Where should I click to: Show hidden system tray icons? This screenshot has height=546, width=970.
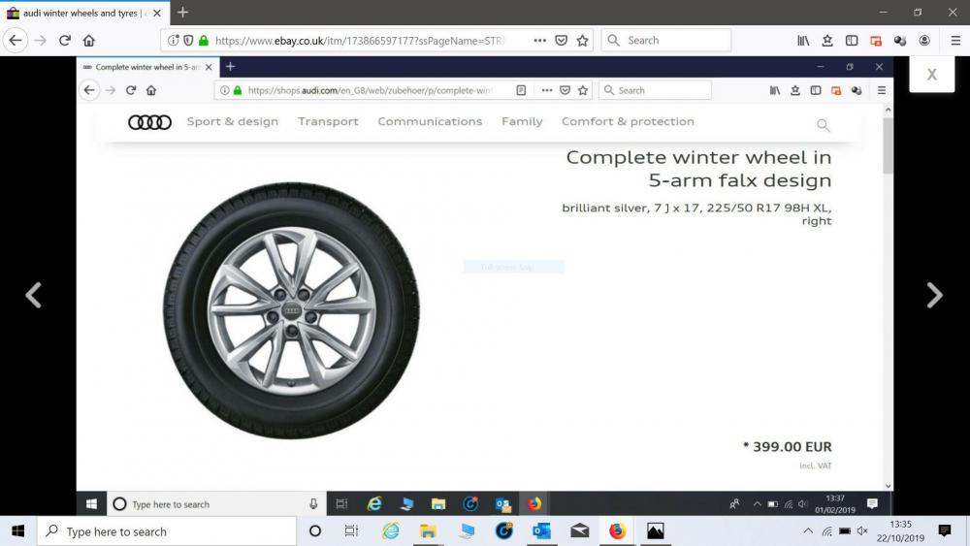pyautogui.click(x=808, y=531)
